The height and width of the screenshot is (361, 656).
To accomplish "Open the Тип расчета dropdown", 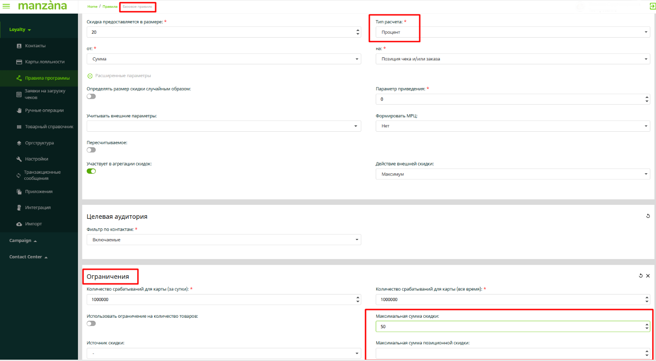I will point(512,32).
